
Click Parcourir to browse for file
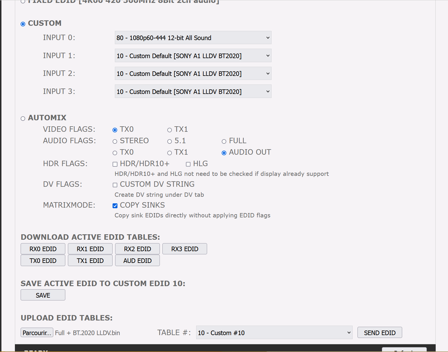[37, 333]
